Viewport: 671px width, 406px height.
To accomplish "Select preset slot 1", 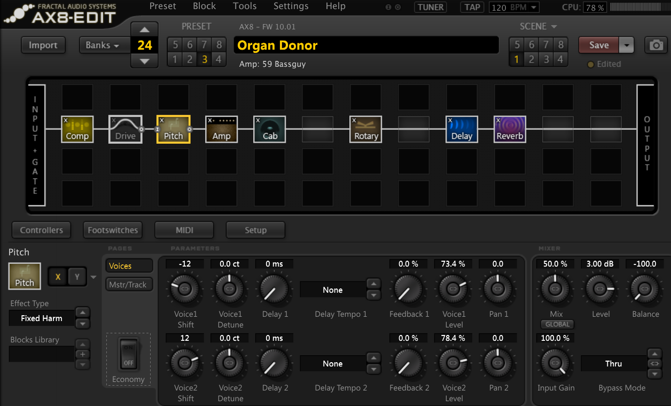I will coord(175,59).
